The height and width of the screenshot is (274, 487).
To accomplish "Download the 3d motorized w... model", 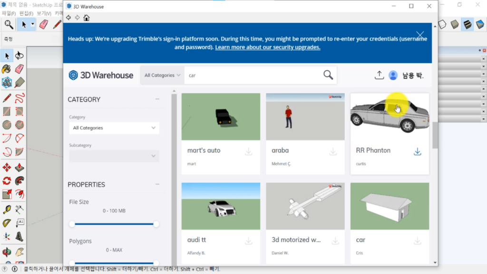I will tap(335, 241).
